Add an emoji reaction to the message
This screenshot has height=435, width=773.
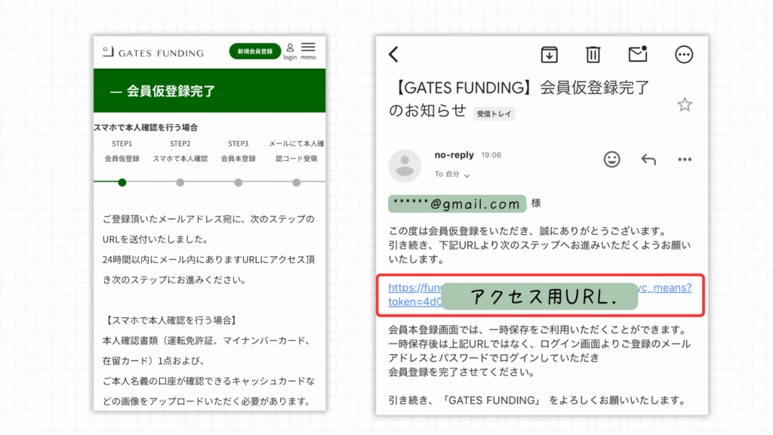pos(611,159)
